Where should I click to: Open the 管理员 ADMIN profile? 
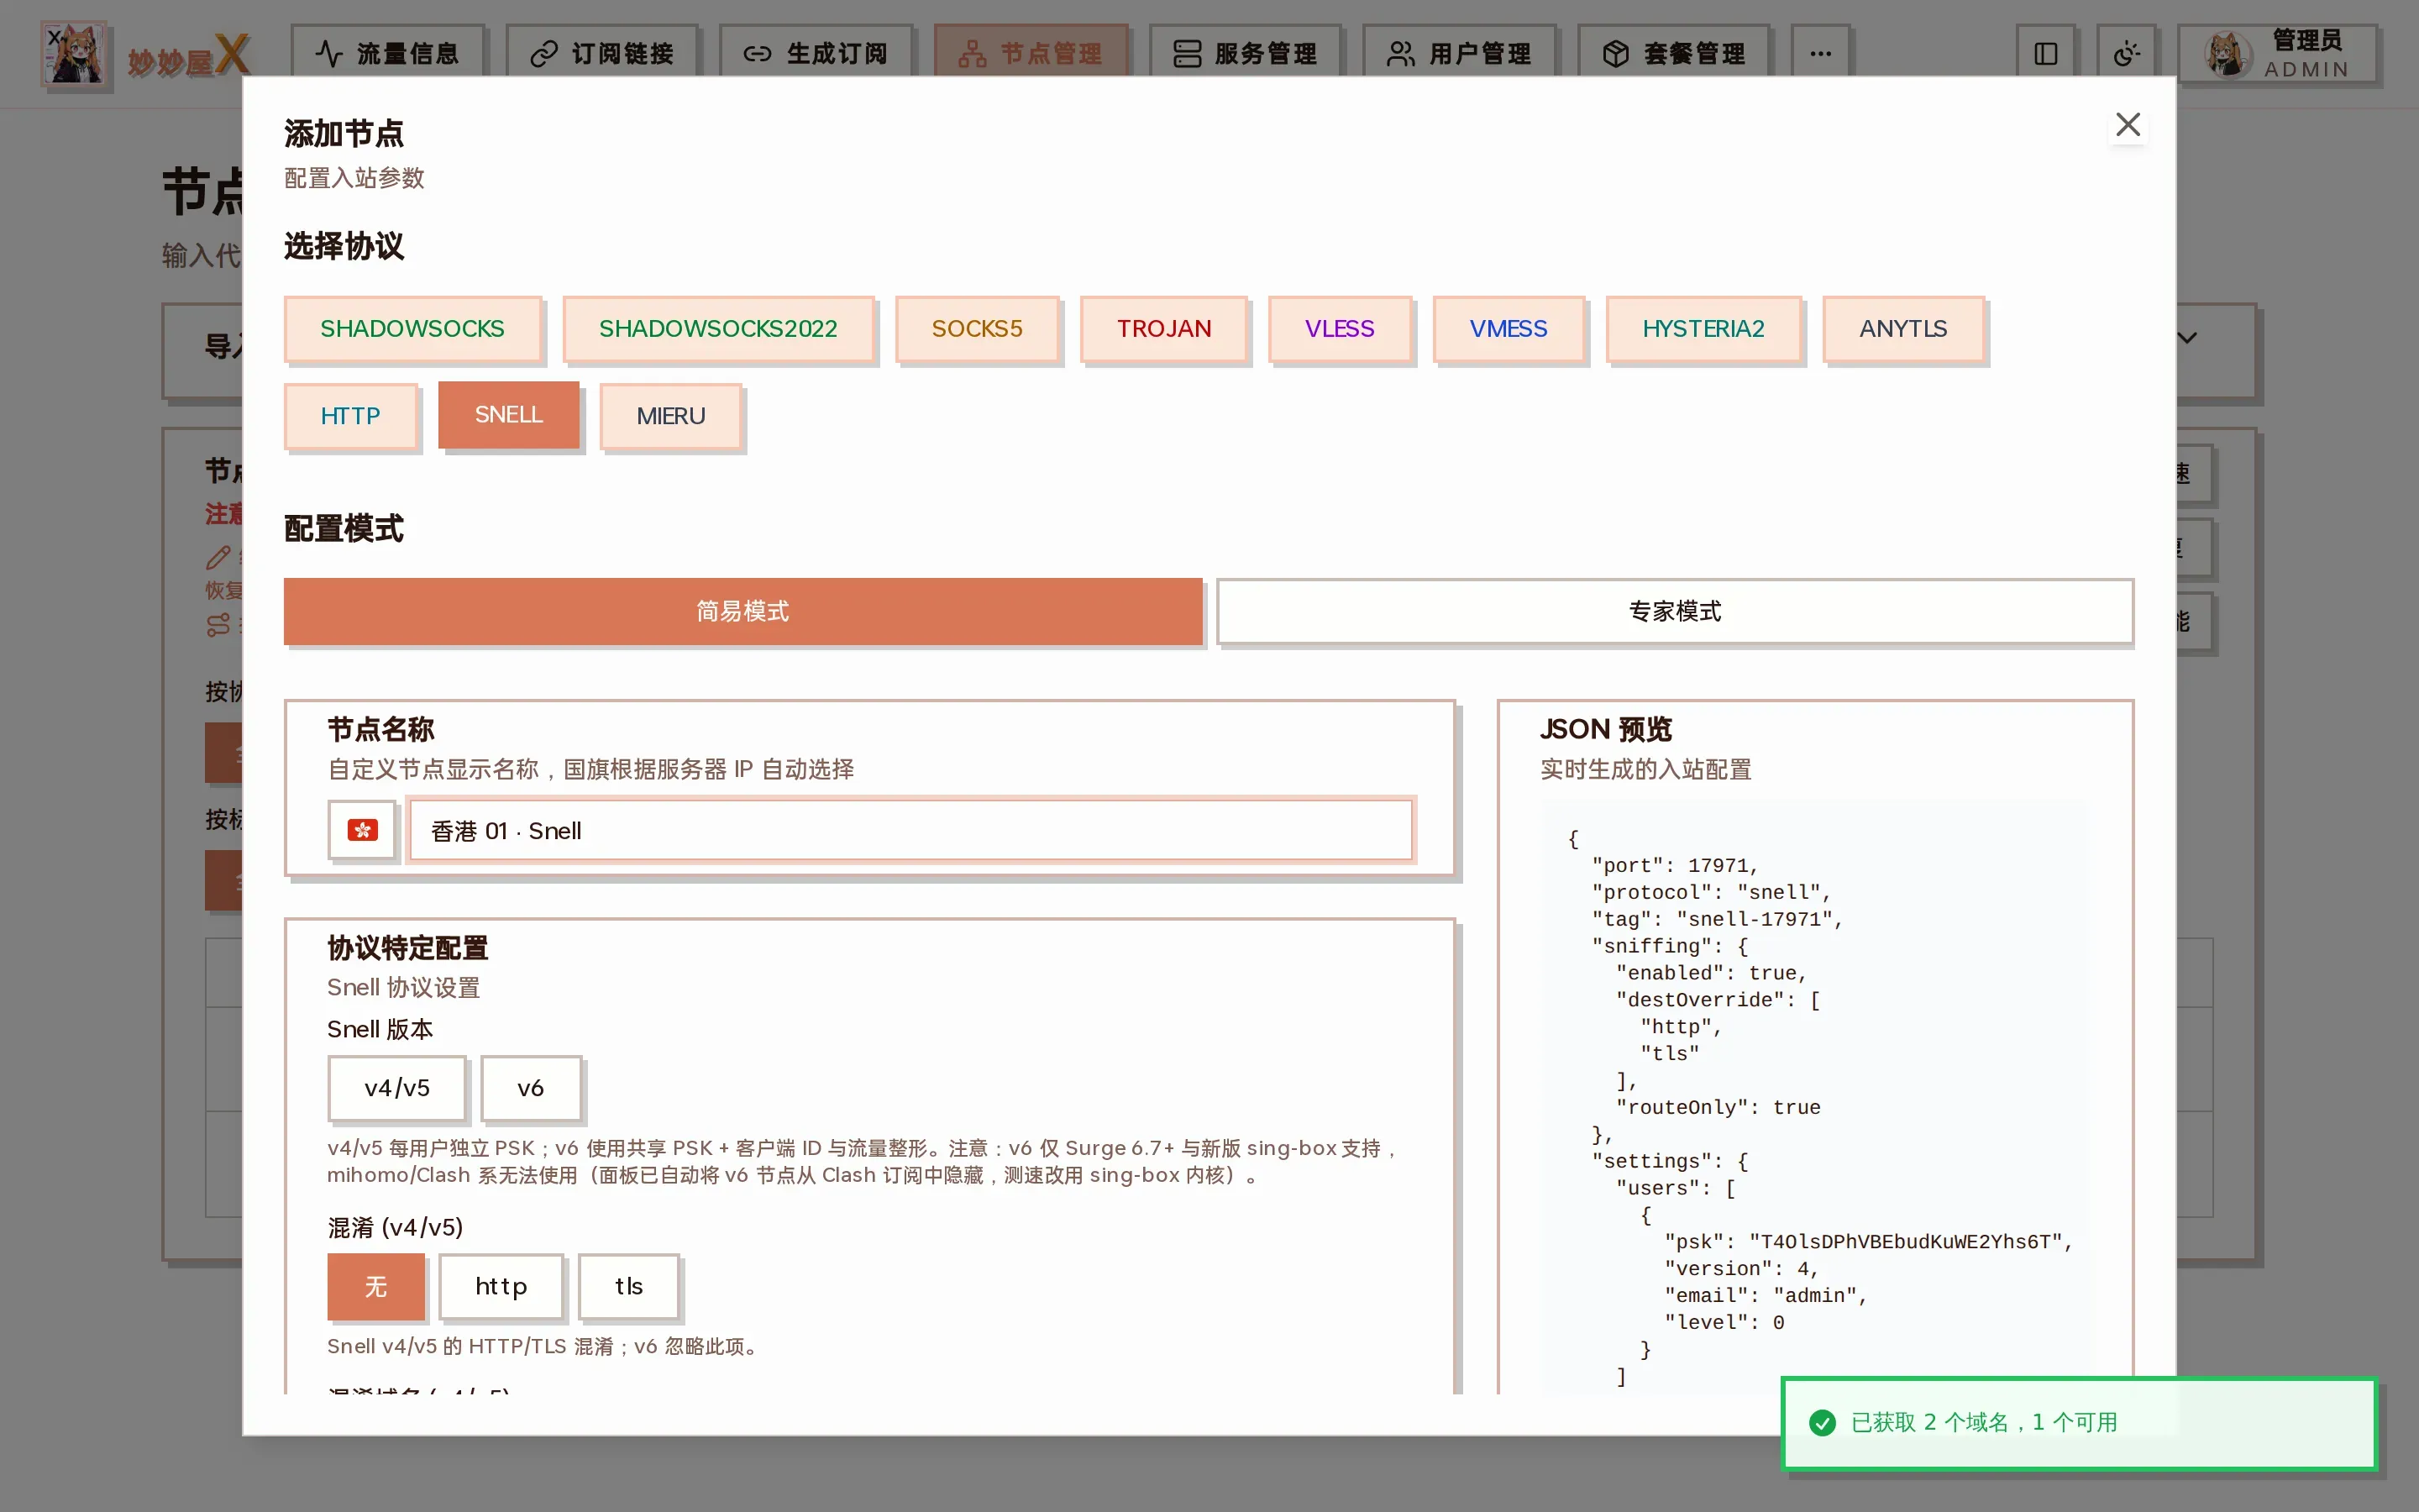[x=2278, y=54]
